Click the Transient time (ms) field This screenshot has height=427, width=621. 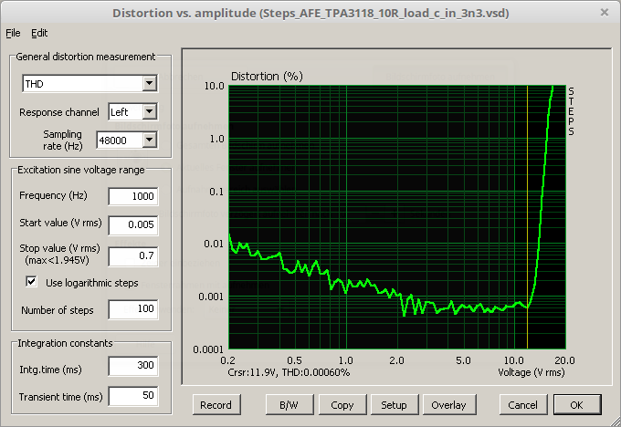[x=132, y=396]
